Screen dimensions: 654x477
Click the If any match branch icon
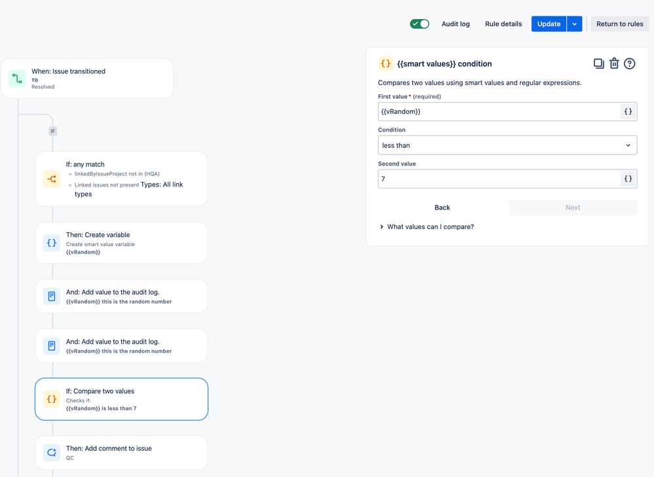click(x=52, y=179)
